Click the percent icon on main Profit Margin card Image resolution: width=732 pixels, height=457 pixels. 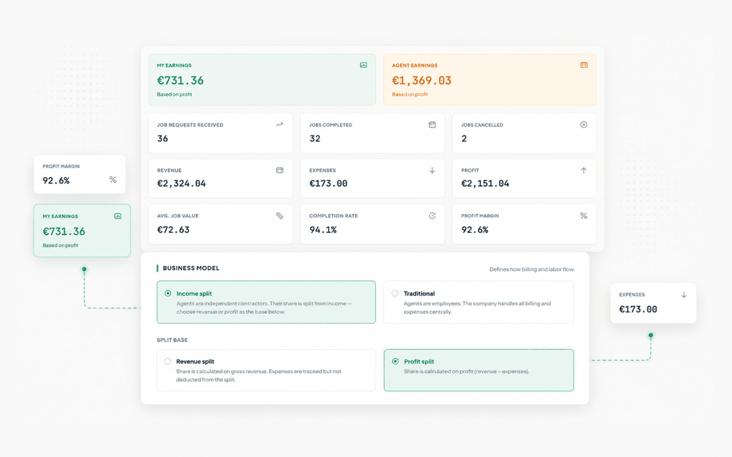coord(584,215)
